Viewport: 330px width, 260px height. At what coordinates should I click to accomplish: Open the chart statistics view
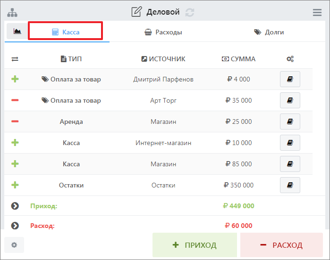click(17, 32)
